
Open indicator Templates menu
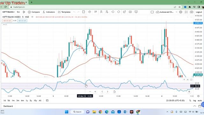(x=64, y=12)
